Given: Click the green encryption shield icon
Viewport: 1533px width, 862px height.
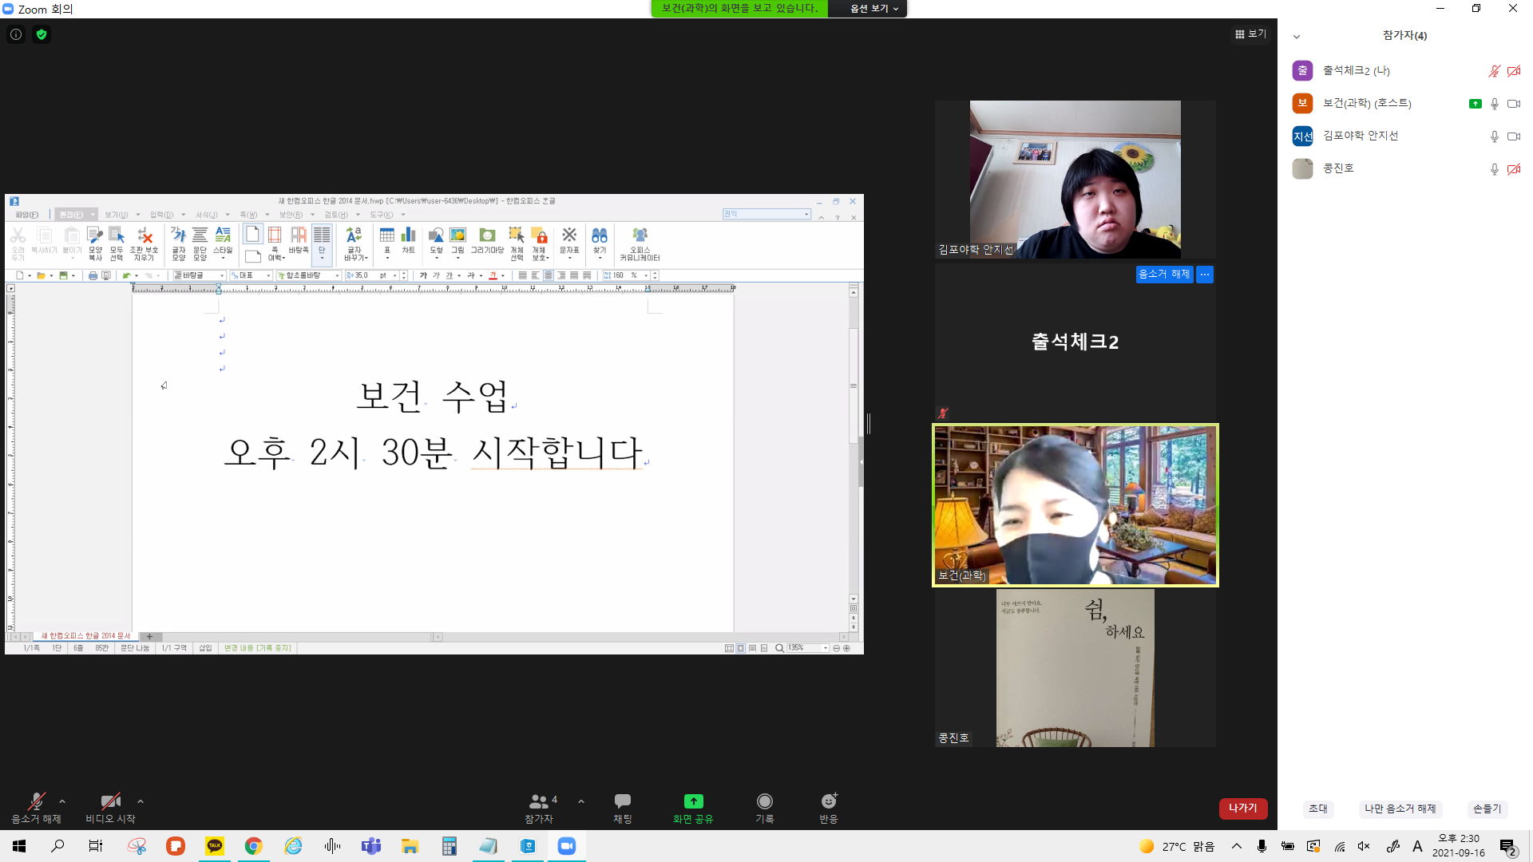Looking at the screenshot, I should click(x=42, y=34).
